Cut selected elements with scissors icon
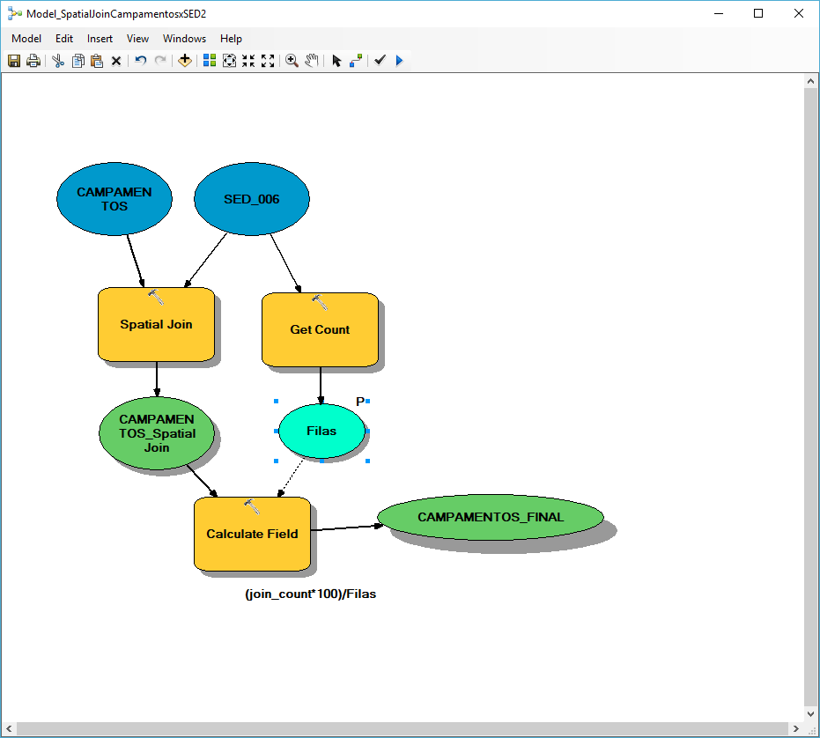This screenshot has width=820, height=738. click(58, 61)
